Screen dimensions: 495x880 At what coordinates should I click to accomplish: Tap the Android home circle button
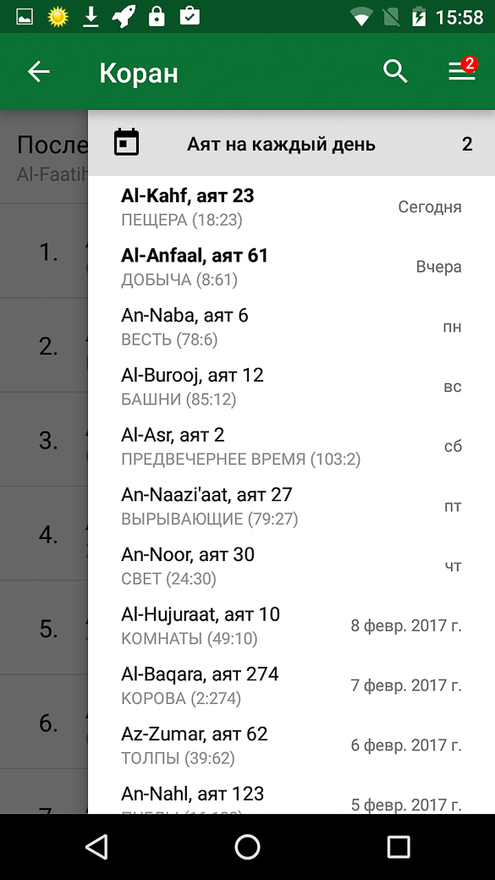pyautogui.click(x=247, y=846)
